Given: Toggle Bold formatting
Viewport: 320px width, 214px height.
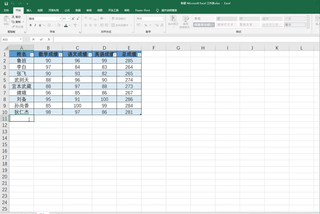Looking at the screenshot, I should [x=31, y=25].
